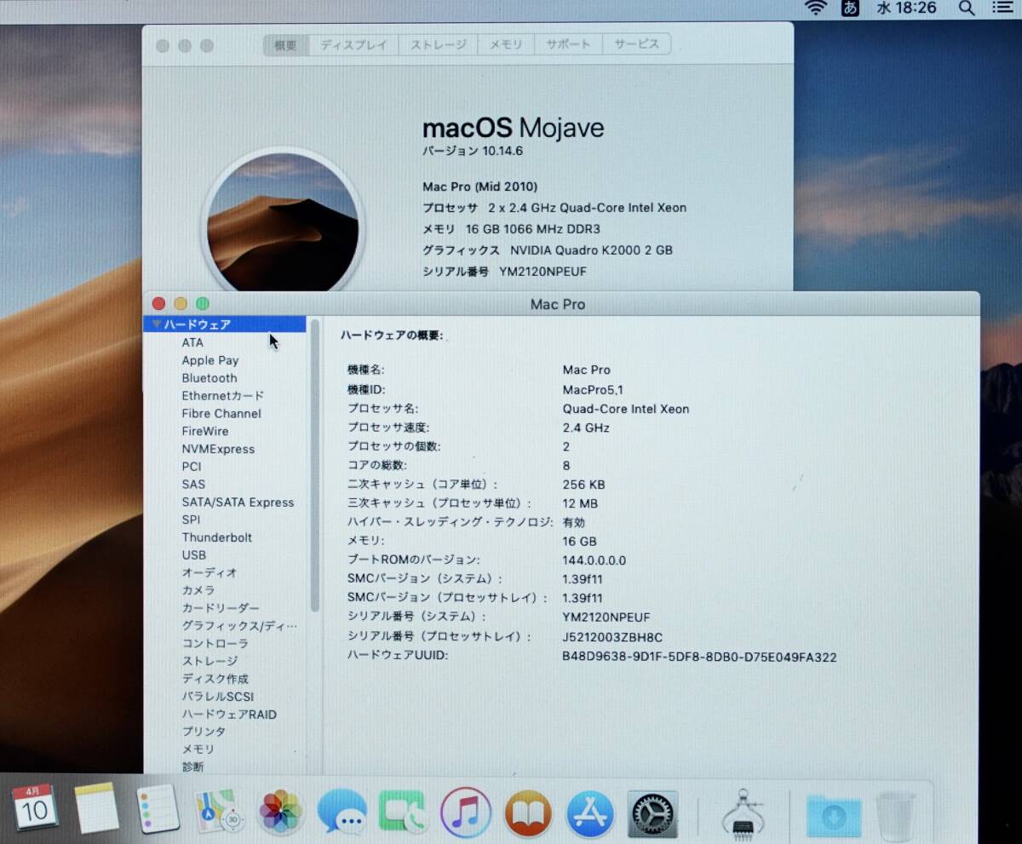Click the model identifier value MacPro5,1
The image size is (1022, 844).
(x=594, y=389)
